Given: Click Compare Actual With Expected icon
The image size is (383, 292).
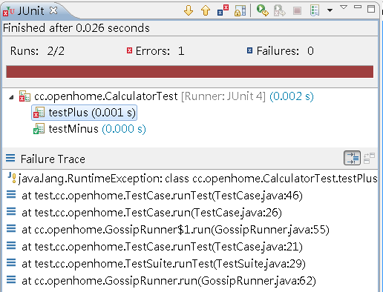Looking at the screenshot, I should [x=369, y=158].
